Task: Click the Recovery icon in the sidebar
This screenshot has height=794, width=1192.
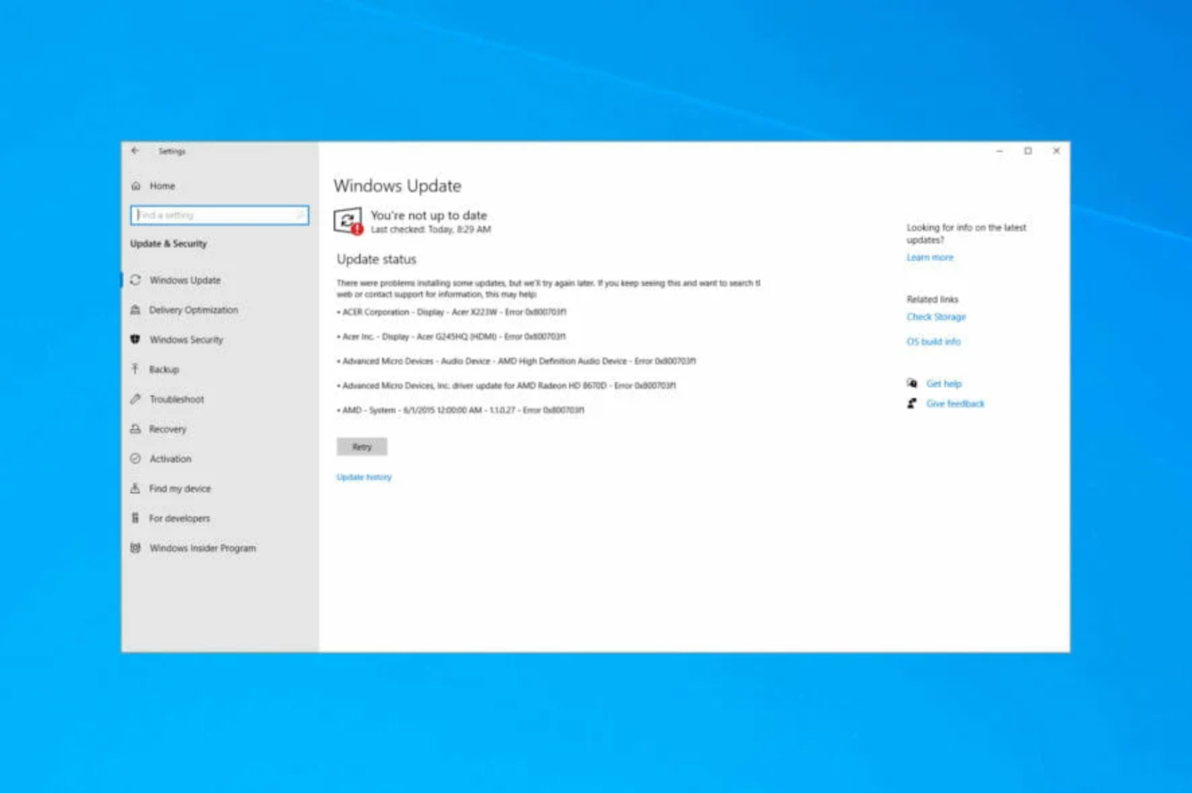Action: pos(137,429)
